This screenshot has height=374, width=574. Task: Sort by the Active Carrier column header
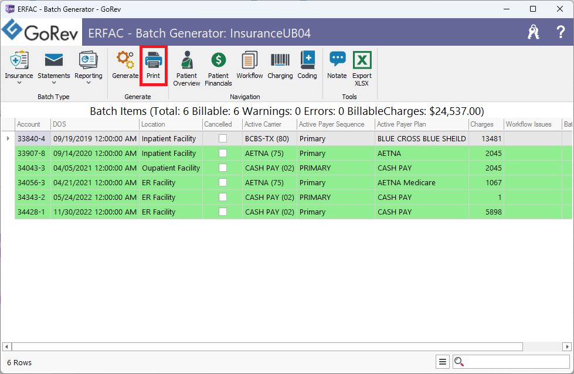(x=270, y=124)
